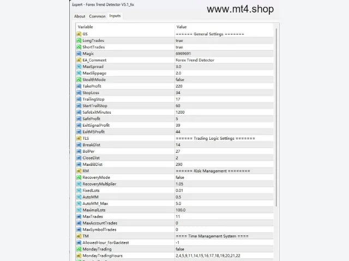349x261 pixels.
Task: Select the MaxBBDist value 290
Action: tap(179, 164)
